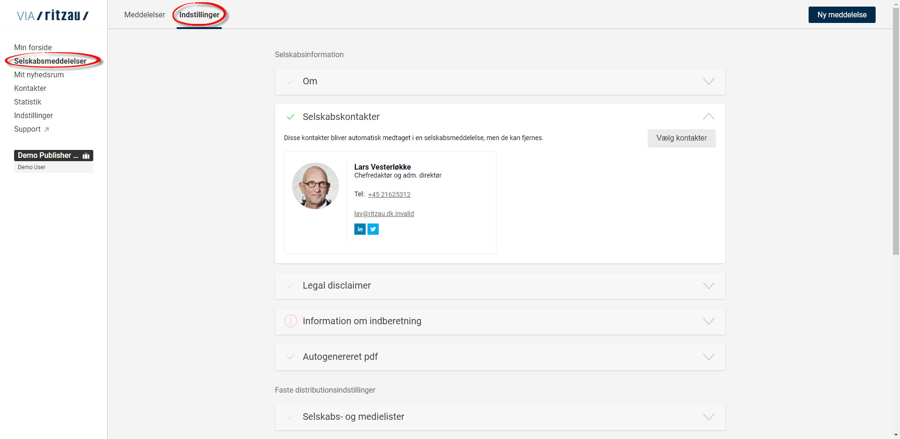Click the green checkmark beside Selskabskontakter
Viewport: 900px width, 439px height.
pyautogui.click(x=291, y=117)
